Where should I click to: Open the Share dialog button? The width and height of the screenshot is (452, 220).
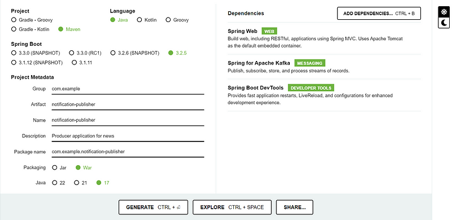[x=294, y=208]
